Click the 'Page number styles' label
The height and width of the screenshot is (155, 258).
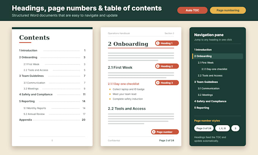(207, 121)
